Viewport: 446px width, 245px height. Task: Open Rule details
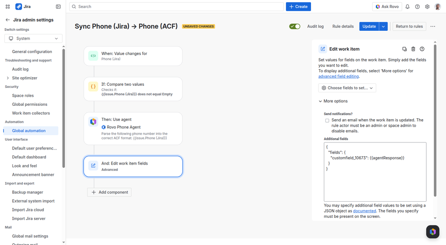(343, 26)
